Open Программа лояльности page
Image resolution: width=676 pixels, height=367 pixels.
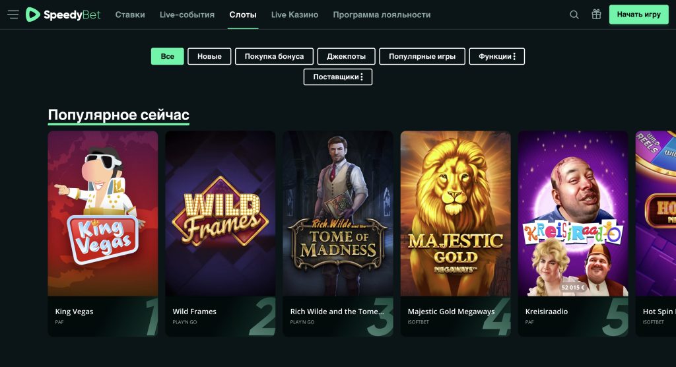tap(382, 15)
